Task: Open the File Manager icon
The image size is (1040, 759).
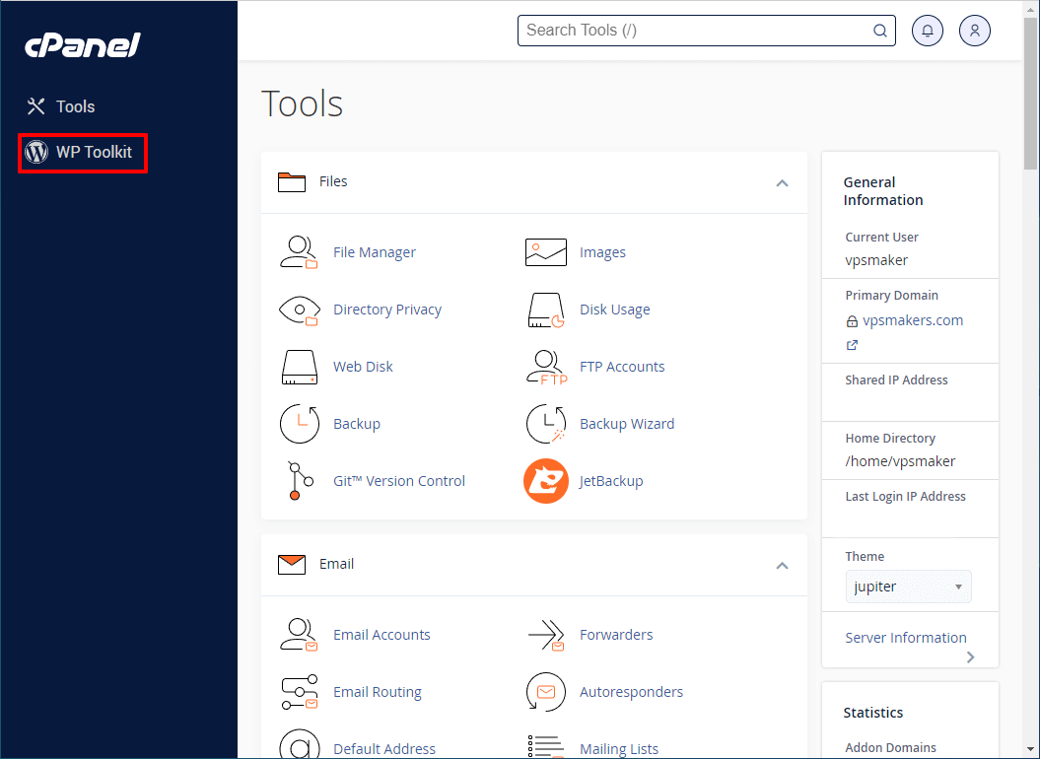Action: (299, 252)
